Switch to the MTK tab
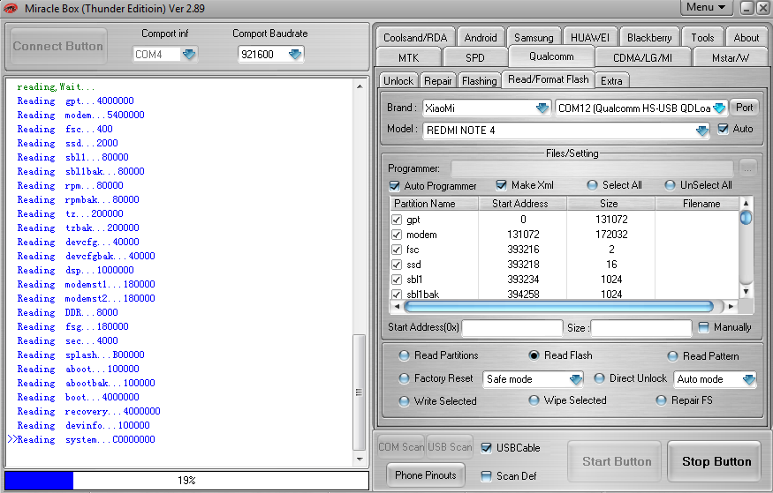 [x=409, y=57]
